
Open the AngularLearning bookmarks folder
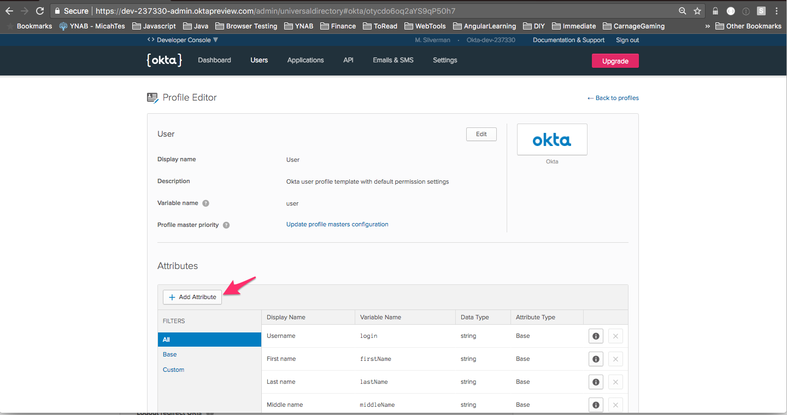[x=484, y=26]
